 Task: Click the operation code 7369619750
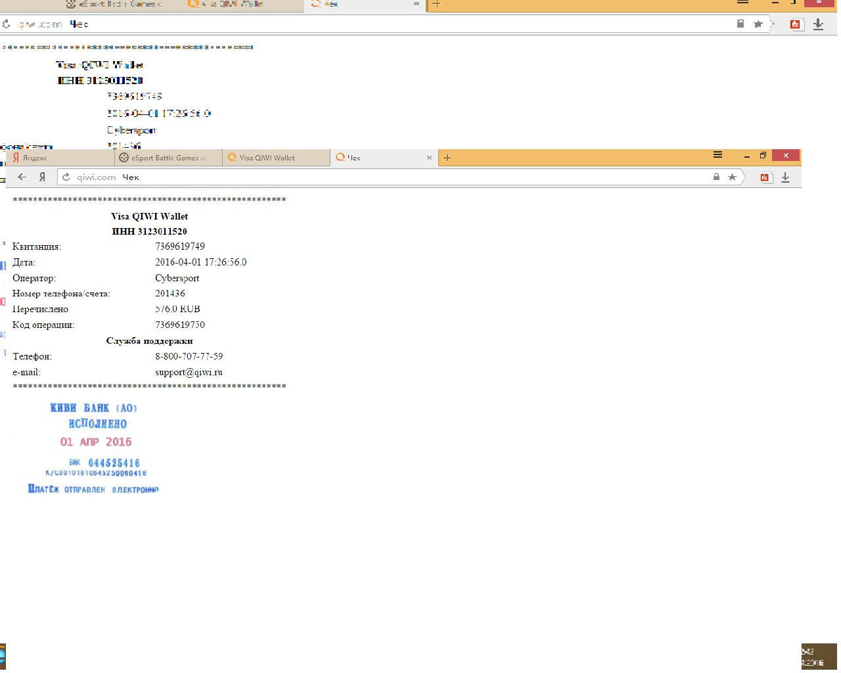point(180,325)
